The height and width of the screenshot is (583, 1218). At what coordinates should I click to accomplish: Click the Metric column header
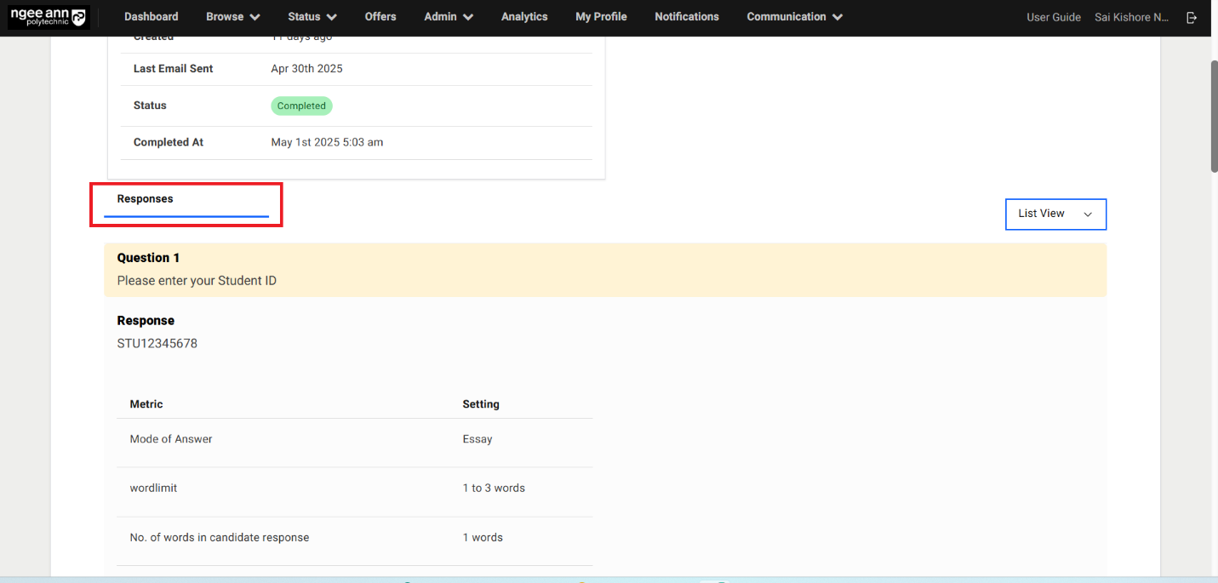point(146,404)
